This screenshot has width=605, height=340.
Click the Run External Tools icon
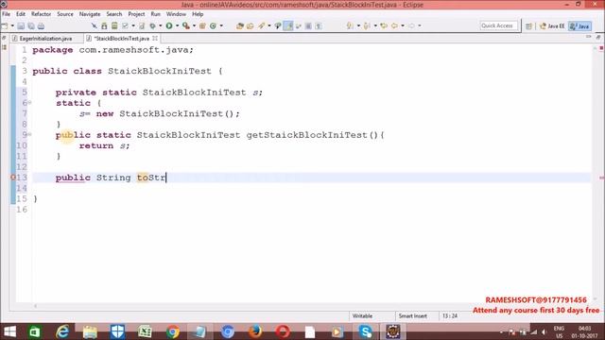186,25
